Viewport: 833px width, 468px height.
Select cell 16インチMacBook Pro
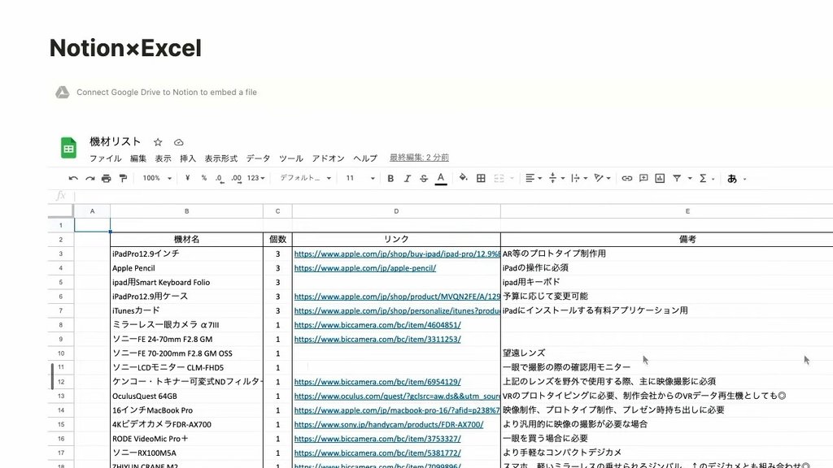186,410
